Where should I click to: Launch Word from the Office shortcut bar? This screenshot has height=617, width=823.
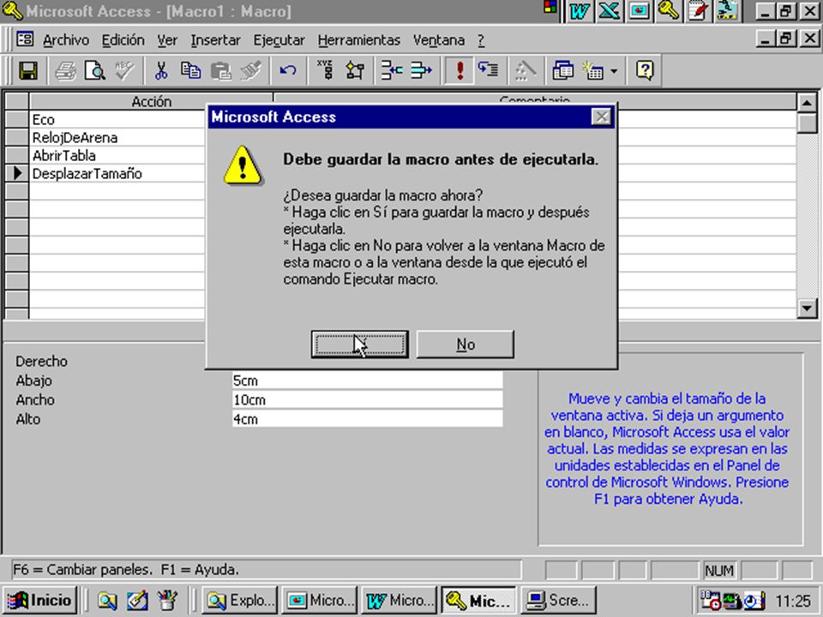click(x=579, y=11)
